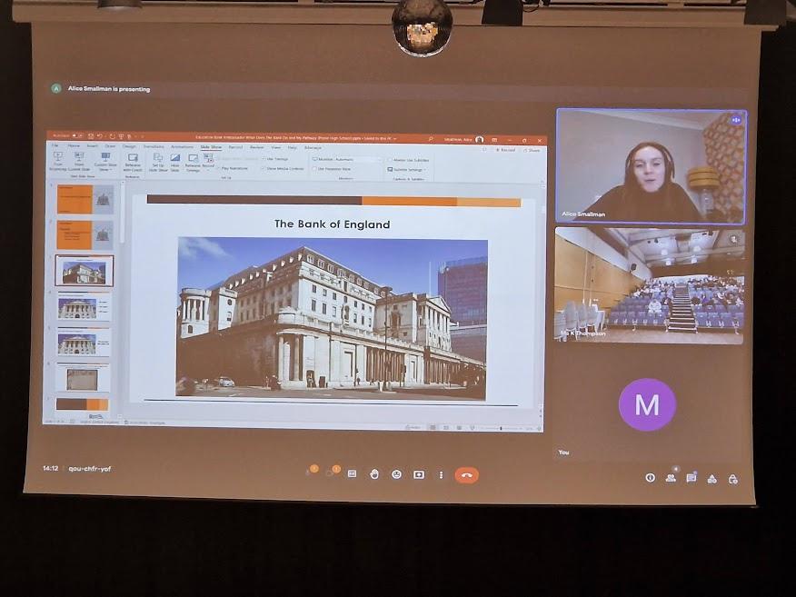Switch to the Animations ribbon tab

pos(182,146)
